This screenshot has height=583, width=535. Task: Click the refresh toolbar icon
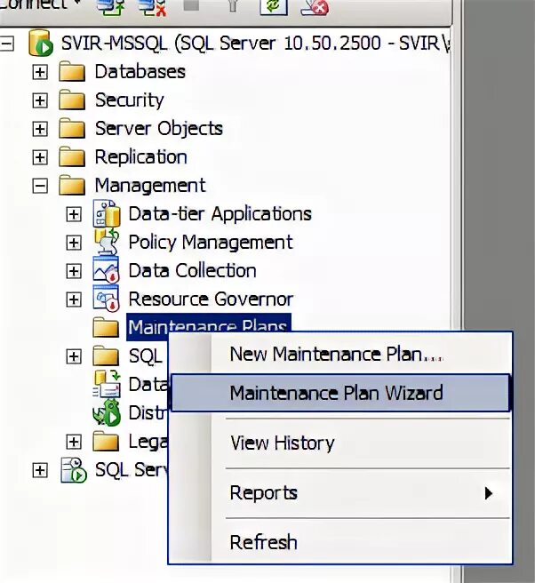[x=274, y=6]
